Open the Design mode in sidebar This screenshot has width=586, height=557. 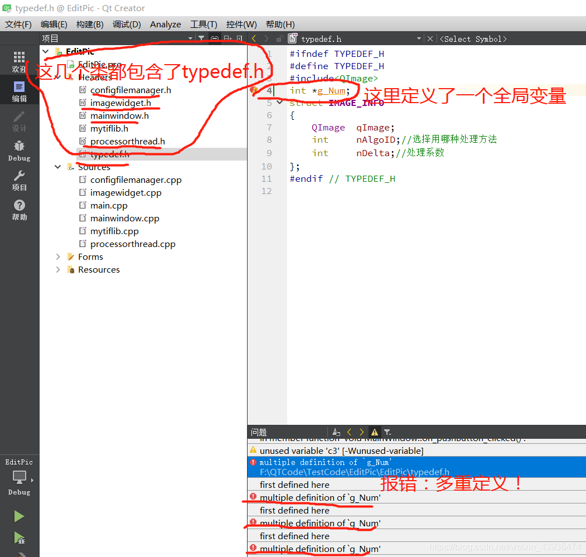point(19,121)
